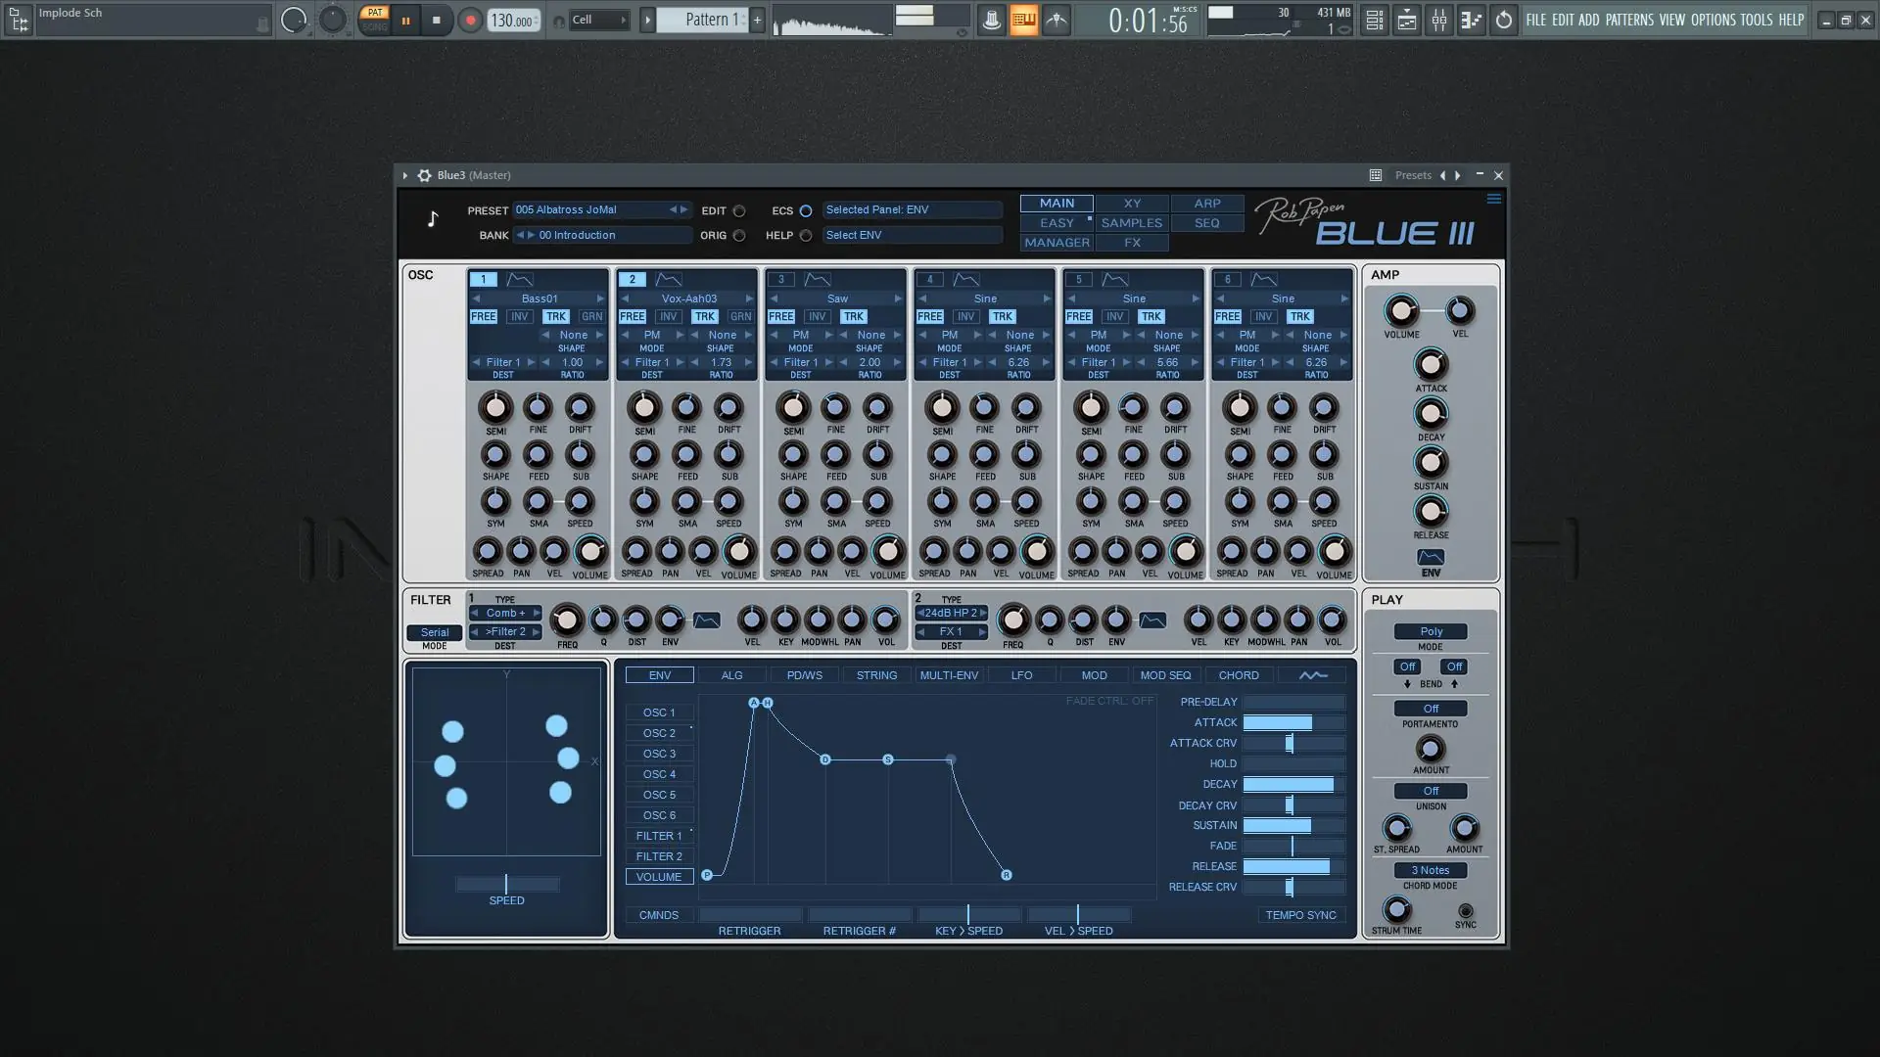Click the TEMPO SYNC button

[1299, 915]
